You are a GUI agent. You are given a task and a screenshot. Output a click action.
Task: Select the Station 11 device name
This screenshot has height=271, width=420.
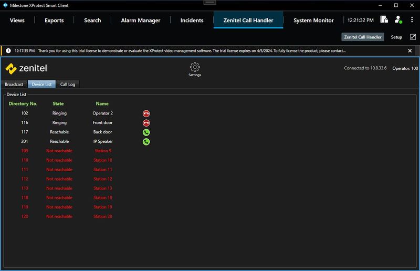click(x=103, y=170)
